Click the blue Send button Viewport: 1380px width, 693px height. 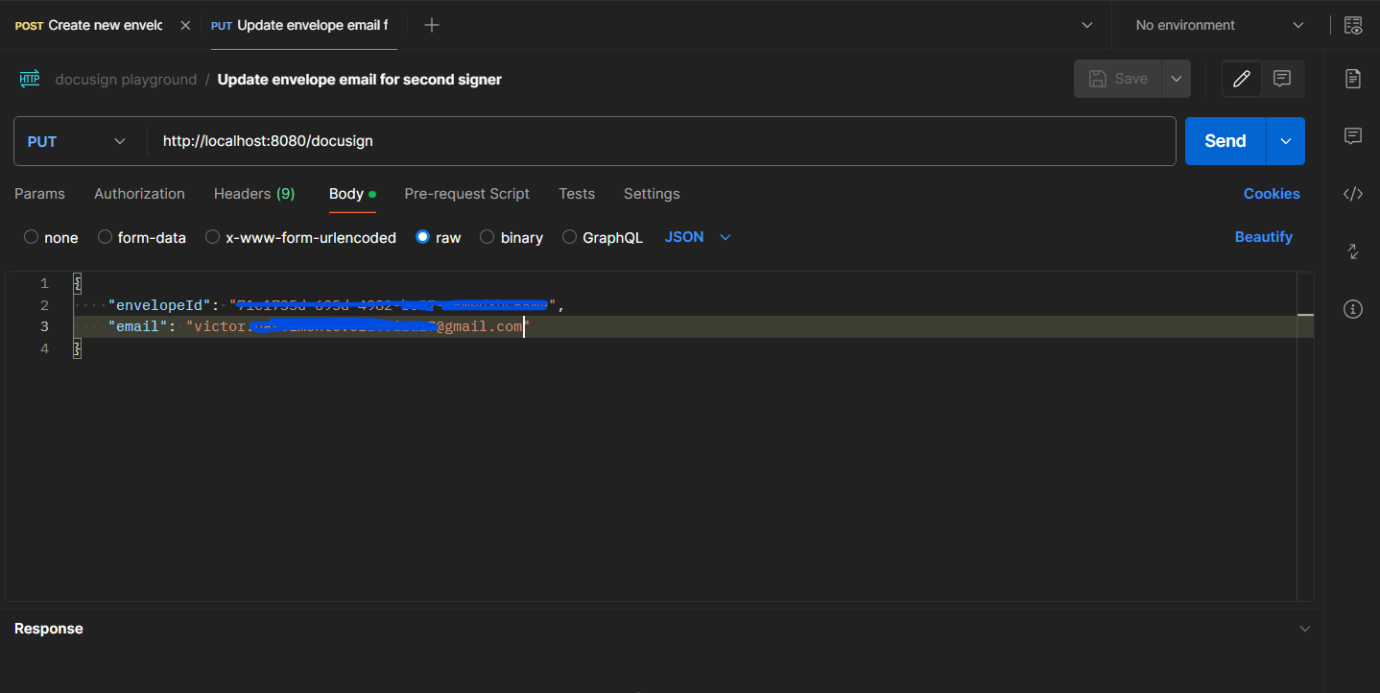click(x=1225, y=141)
